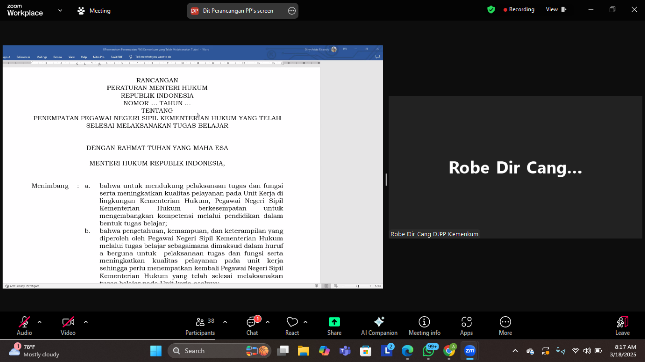
Task: Unmute microphone with the Audio button
Action: 24,325
